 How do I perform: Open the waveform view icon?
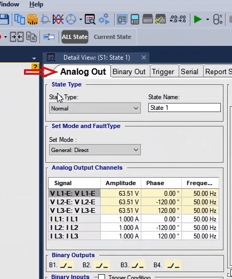click(58, 19)
